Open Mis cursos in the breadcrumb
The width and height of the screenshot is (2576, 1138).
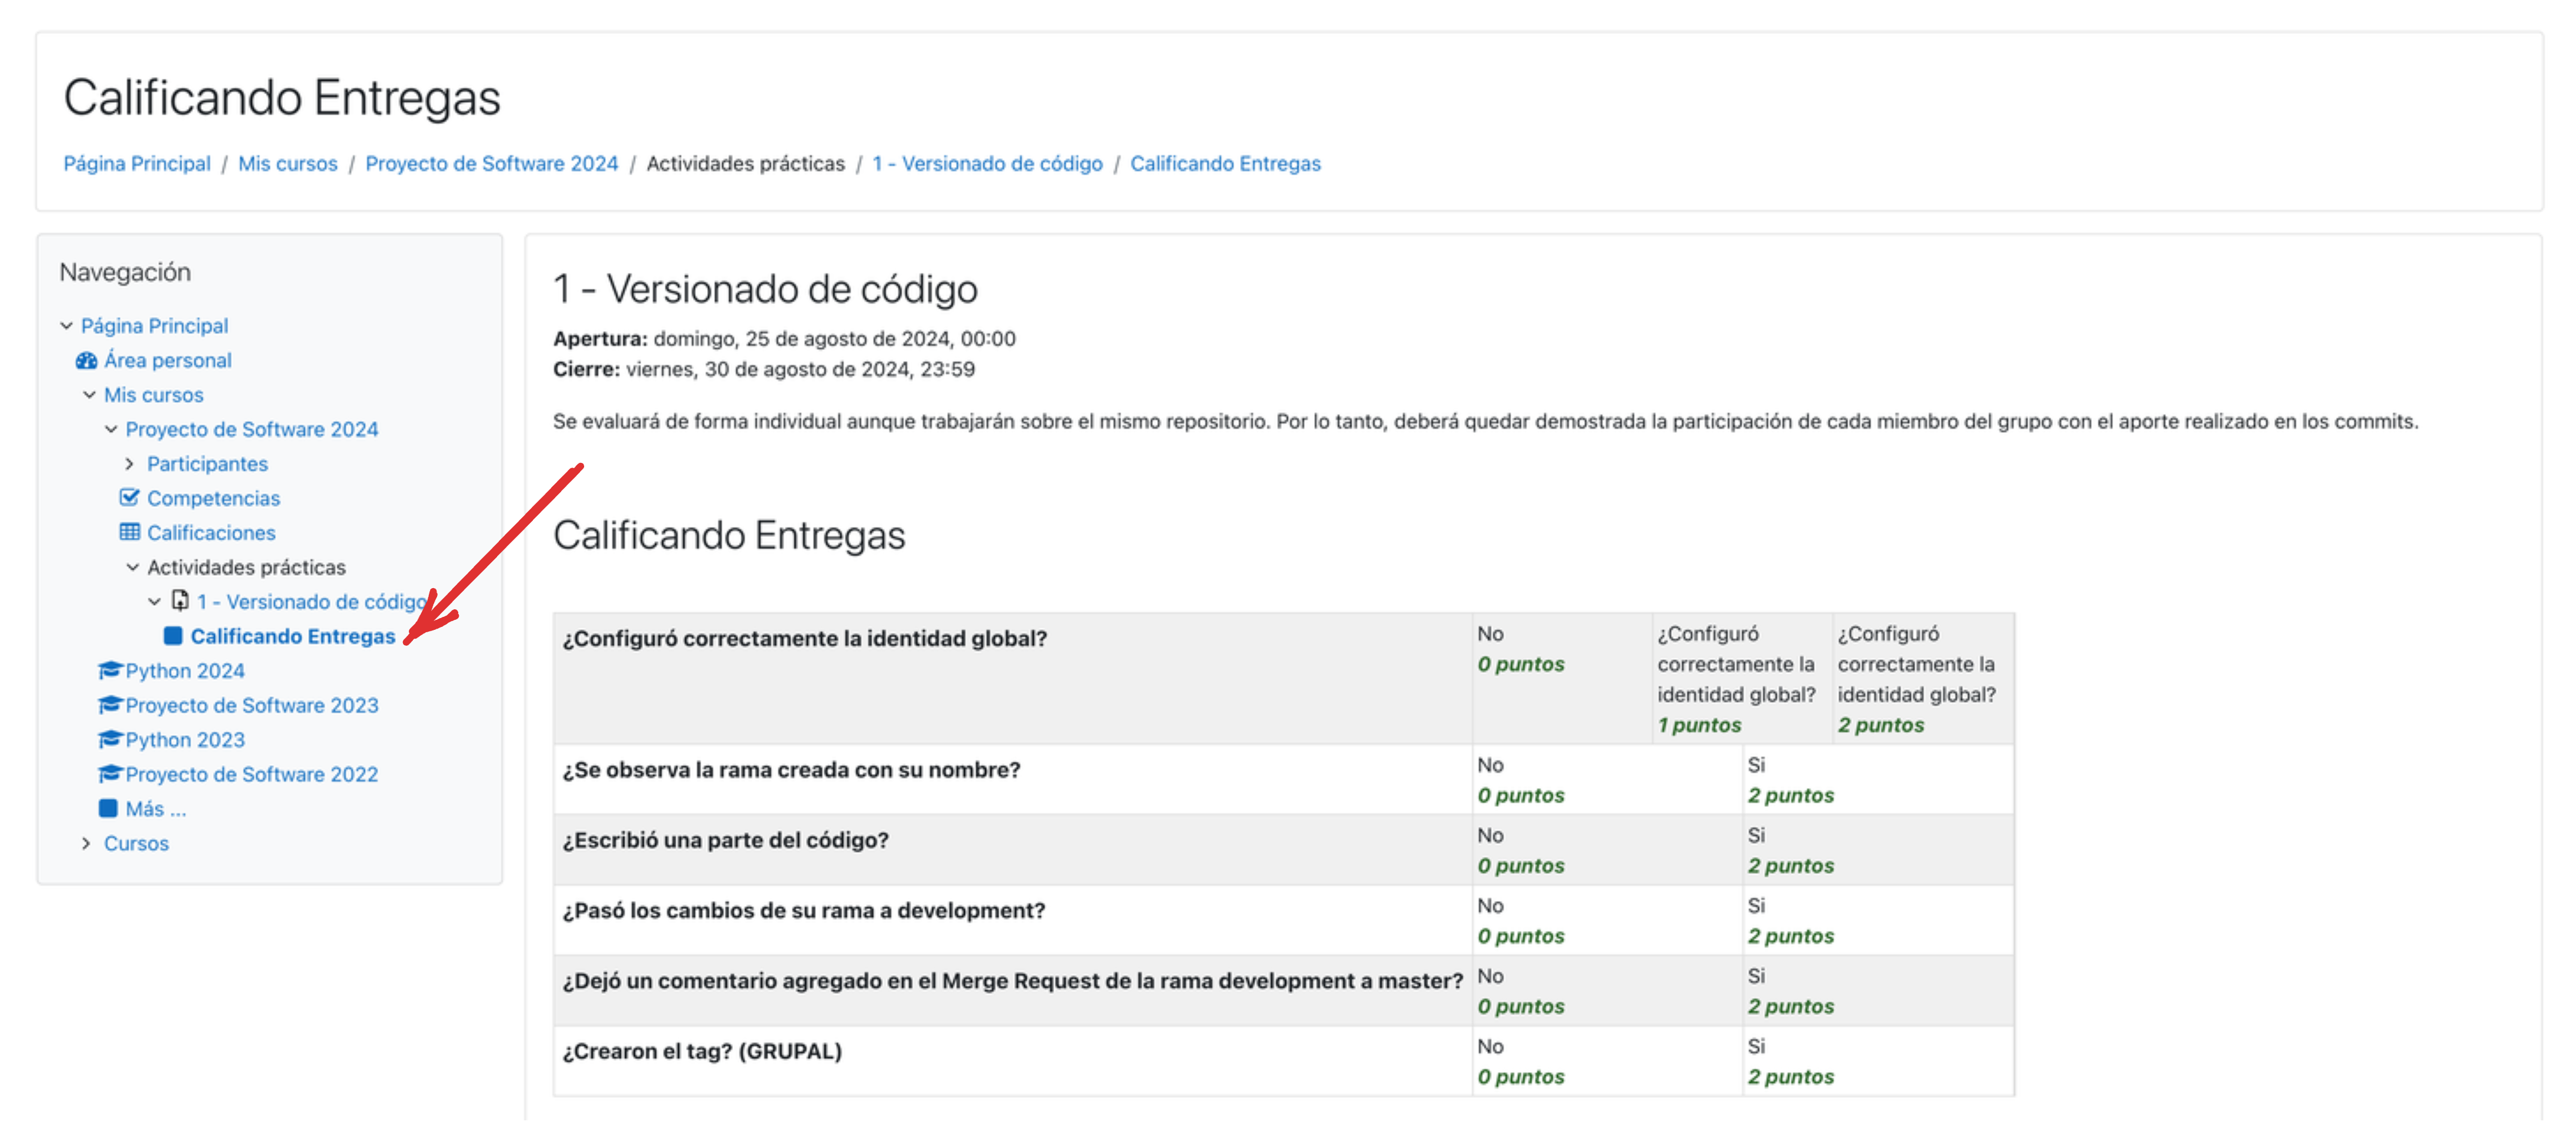288,164
